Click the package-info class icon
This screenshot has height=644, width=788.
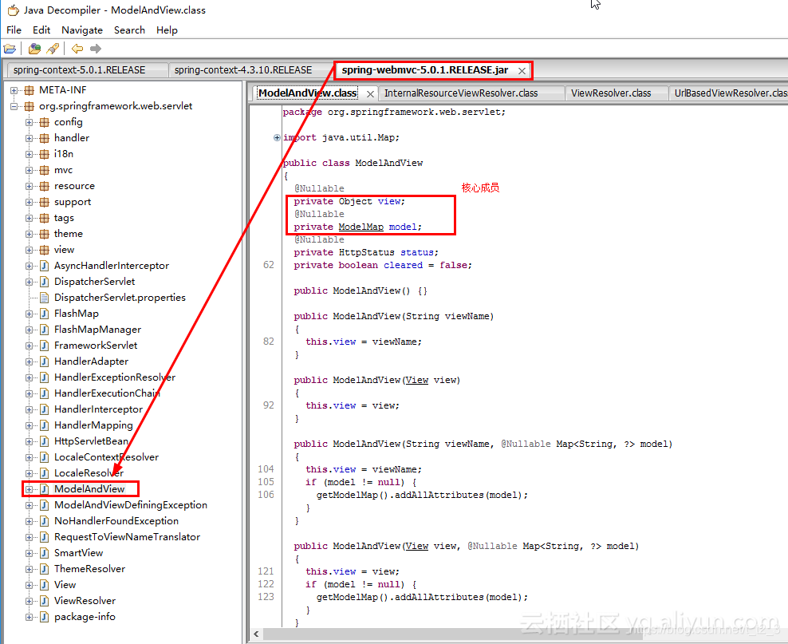click(44, 617)
